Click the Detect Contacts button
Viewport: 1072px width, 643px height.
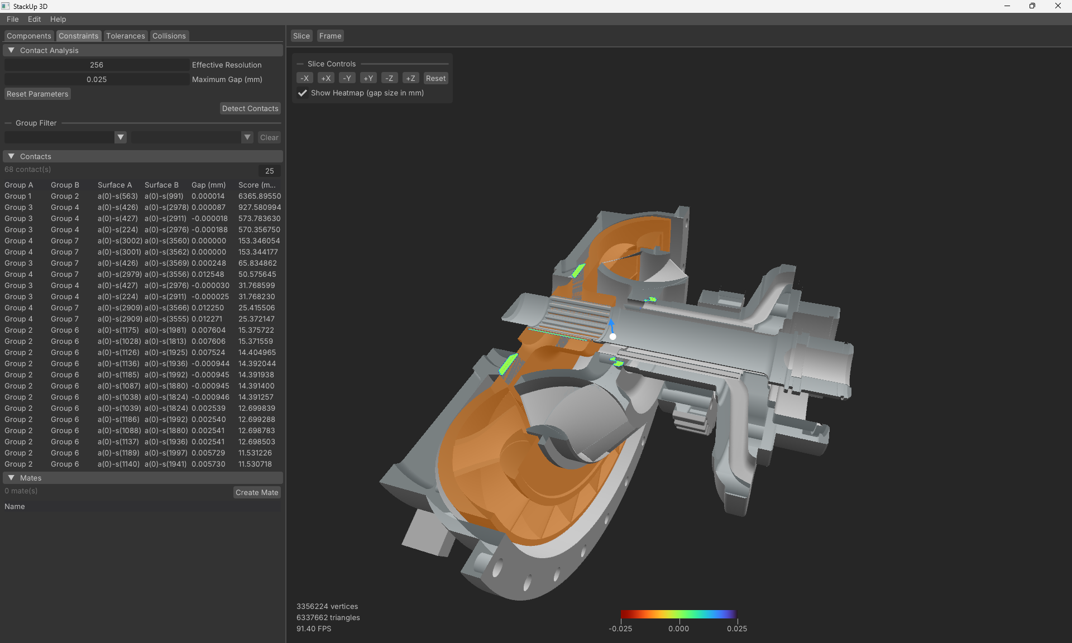[250, 108]
